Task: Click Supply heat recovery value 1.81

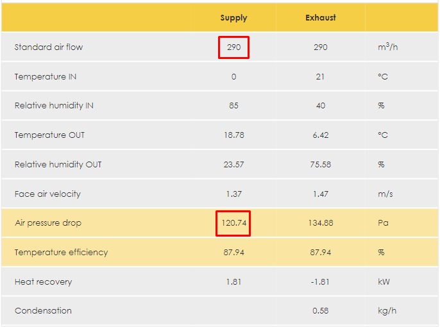Action: click(x=233, y=282)
